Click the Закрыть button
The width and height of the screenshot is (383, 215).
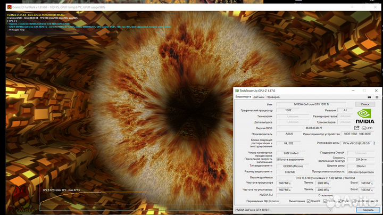(x=368, y=210)
